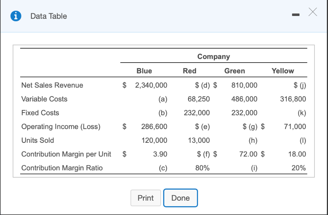
Task: Click the Blue column header
Action: point(144,71)
